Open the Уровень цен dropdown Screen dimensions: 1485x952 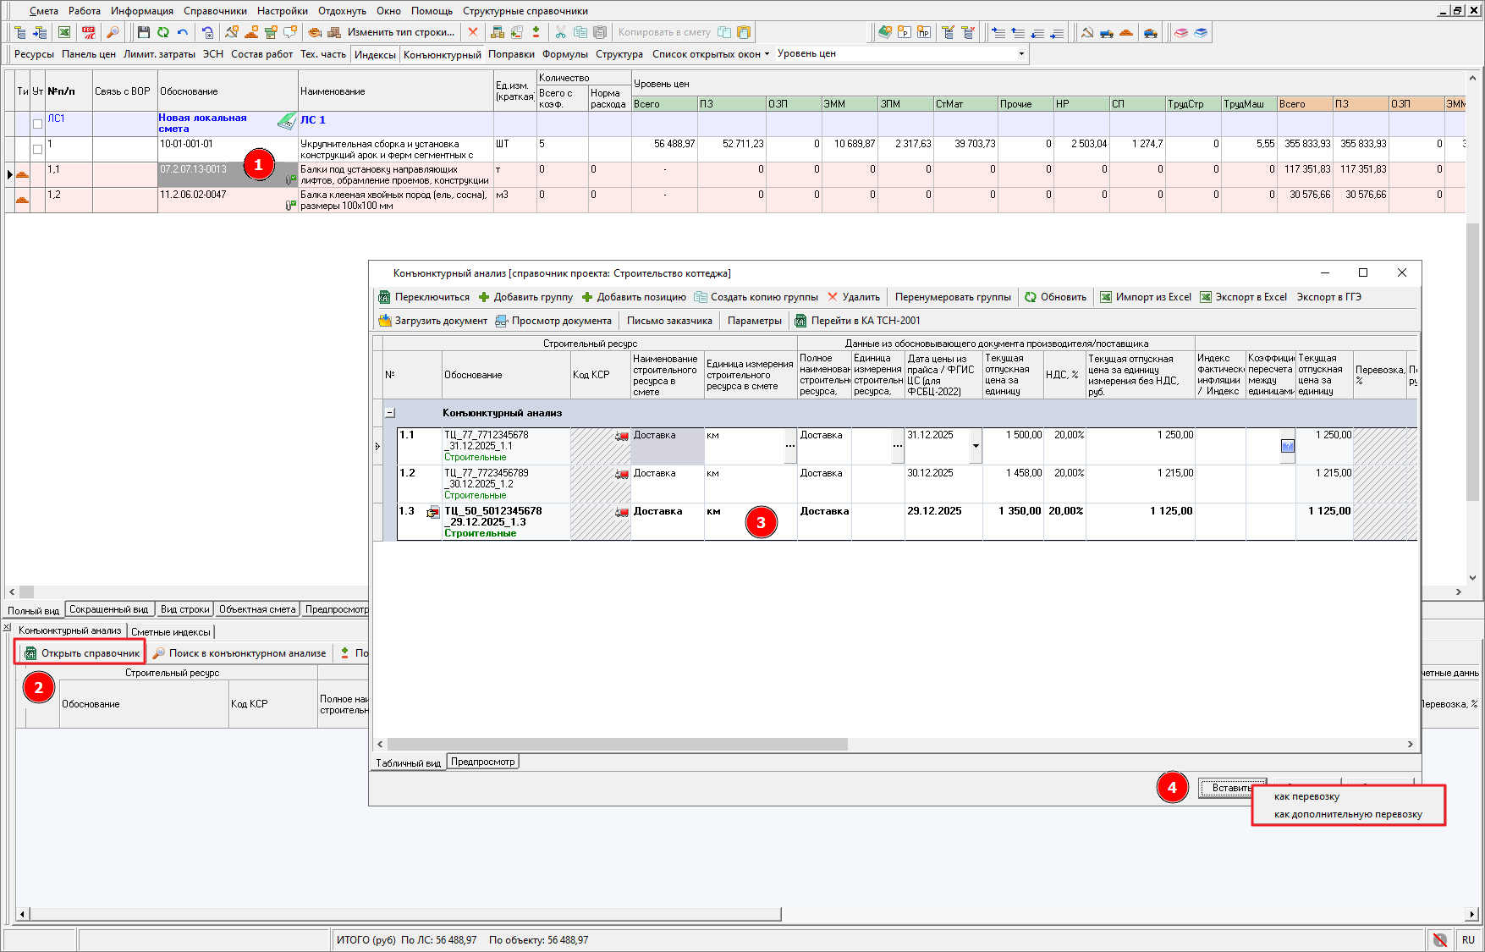pos(1021,54)
